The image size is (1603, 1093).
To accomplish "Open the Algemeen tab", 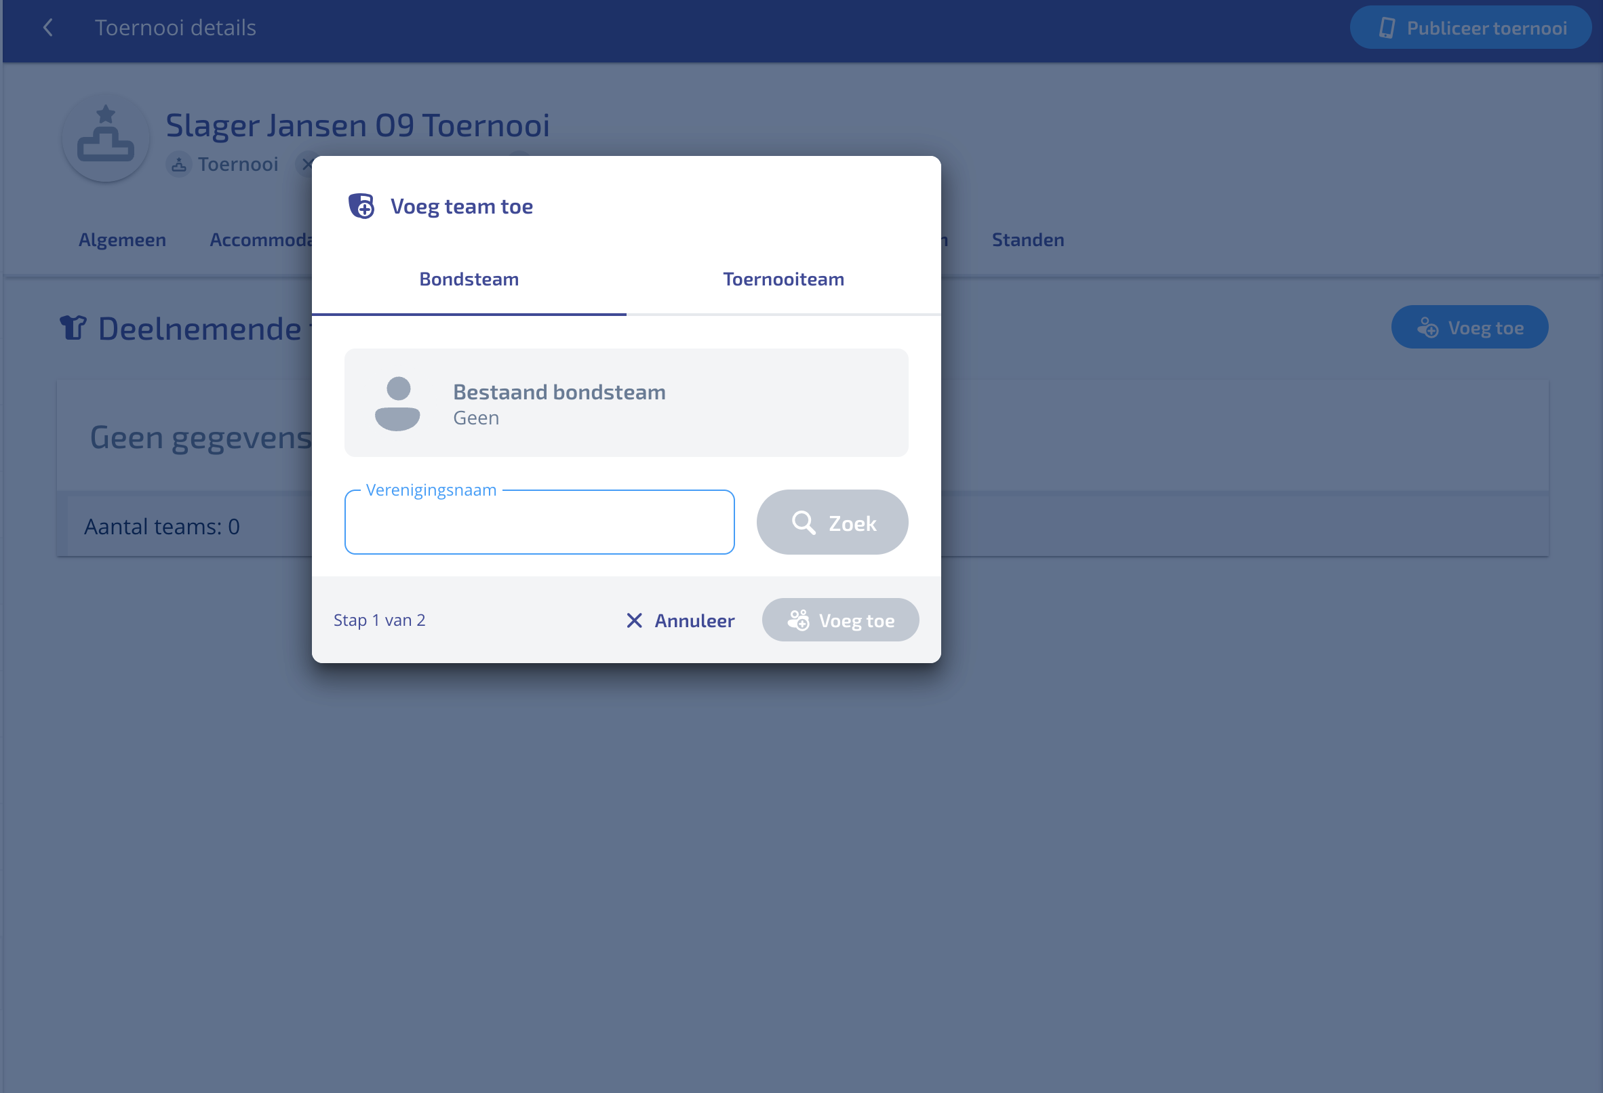I will 122,240.
